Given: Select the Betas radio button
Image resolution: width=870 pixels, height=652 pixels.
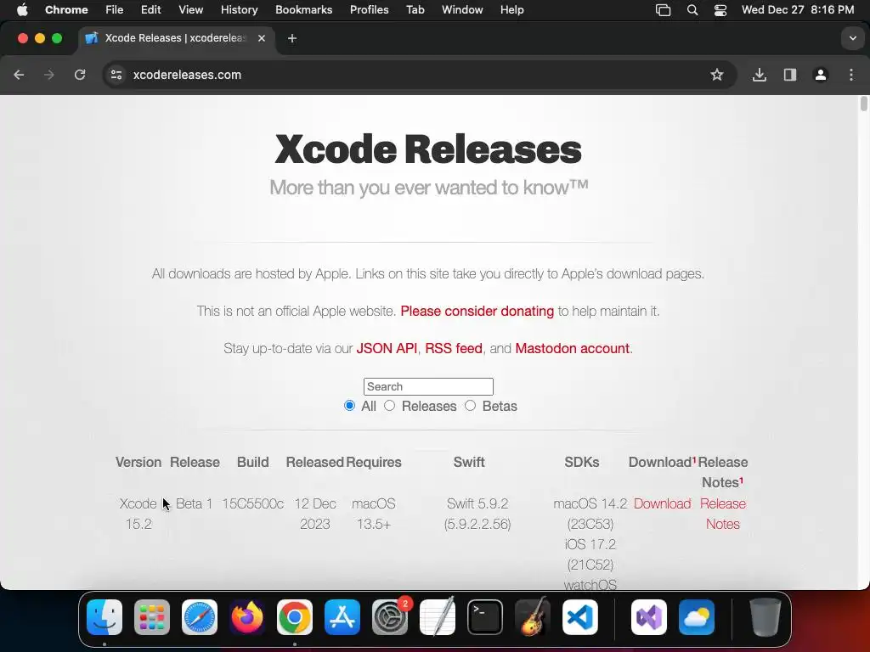Looking at the screenshot, I should (471, 406).
